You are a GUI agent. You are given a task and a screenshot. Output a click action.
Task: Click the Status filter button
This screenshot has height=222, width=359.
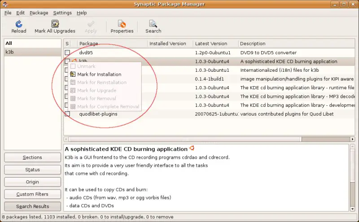coord(32,170)
